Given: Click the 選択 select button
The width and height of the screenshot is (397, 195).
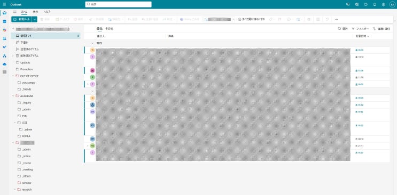Looking at the screenshot, I should click(x=342, y=29).
